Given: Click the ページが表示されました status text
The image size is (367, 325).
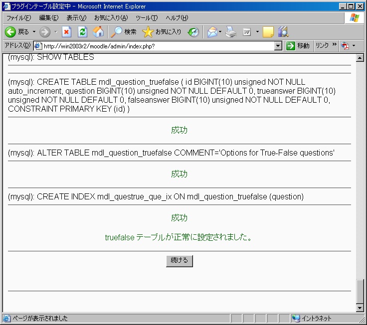Looking at the screenshot, I should tap(40, 319).
